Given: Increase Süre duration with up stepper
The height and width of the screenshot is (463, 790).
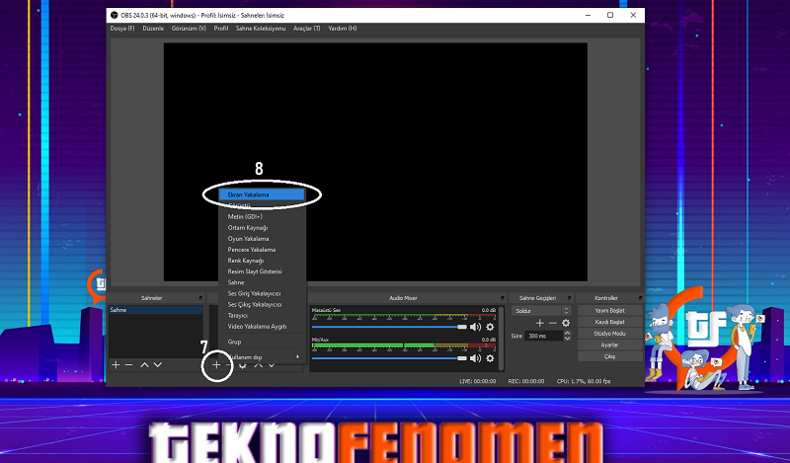Looking at the screenshot, I should tap(567, 333).
